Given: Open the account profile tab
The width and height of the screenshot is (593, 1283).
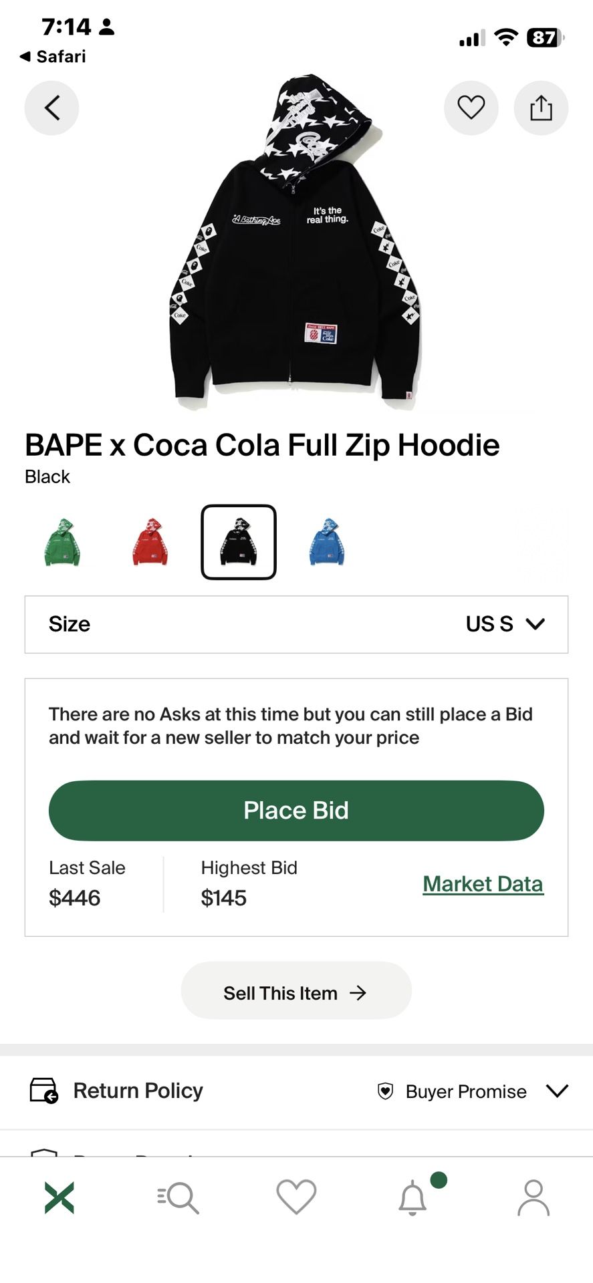Looking at the screenshot, I should [533, 1197].
